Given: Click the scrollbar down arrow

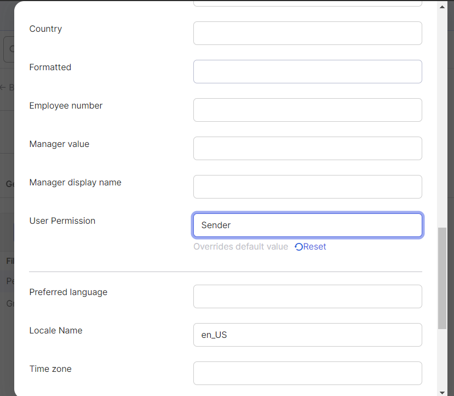Looking at the screenshot, I should tap(442, 393).
